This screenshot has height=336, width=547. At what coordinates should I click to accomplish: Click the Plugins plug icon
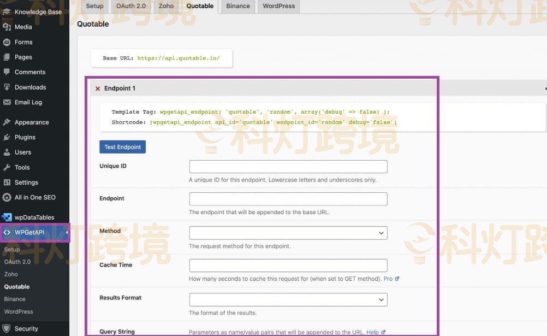pyautogui.click(x=7, y=137)
